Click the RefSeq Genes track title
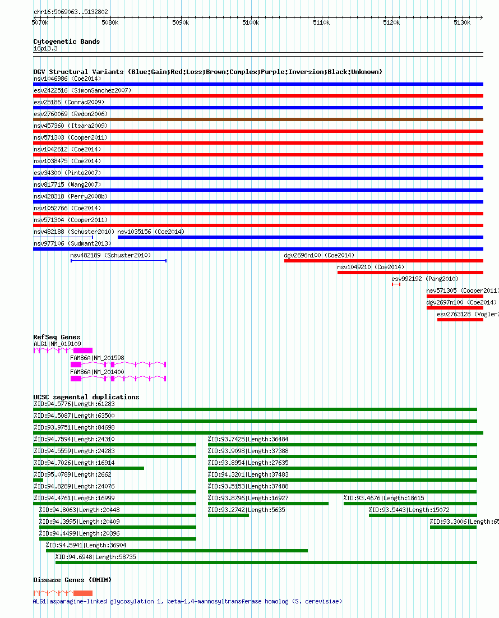The width and height of the screenshot is (499, 618). point(57,337)
